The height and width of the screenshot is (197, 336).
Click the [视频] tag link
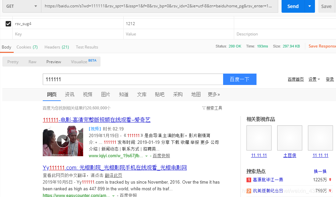click(95, 129)
